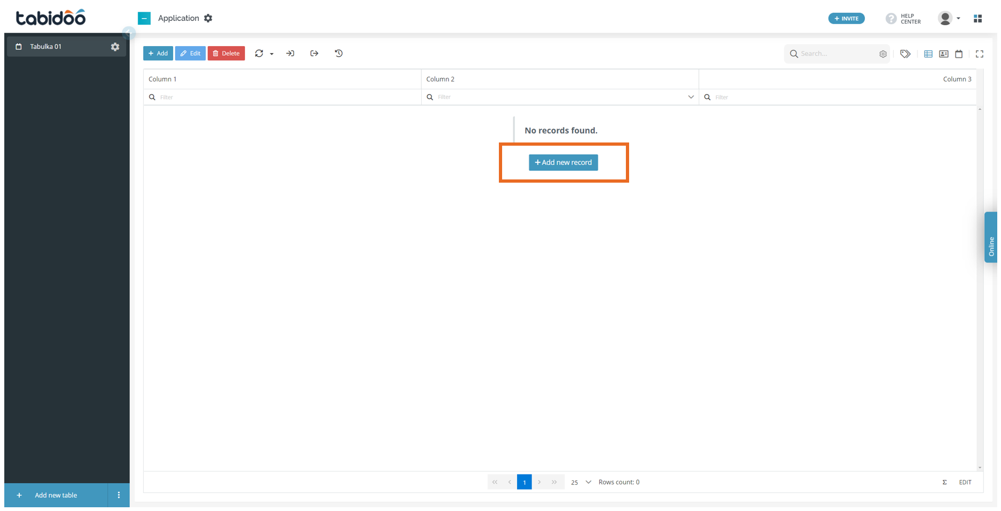Image resolution: width=1001 pixels, height=511 pixels.
Task: Click the sum sigma icon
Action: pos(944,482)
